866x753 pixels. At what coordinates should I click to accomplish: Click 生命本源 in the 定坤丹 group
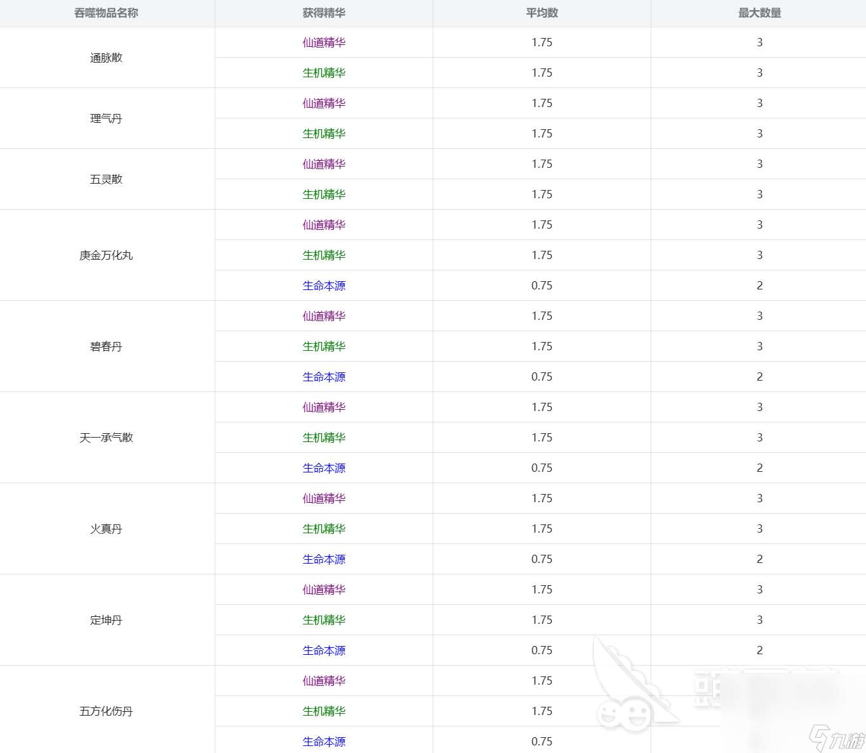(x=324, y=650)
